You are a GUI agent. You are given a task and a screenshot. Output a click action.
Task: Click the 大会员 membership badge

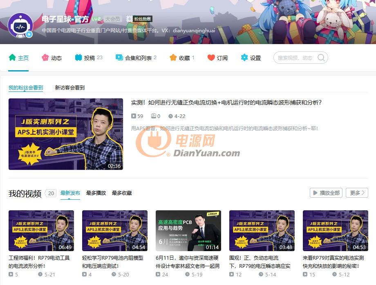(113, 19)
